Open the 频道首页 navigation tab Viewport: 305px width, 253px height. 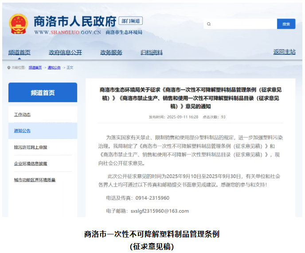point(20,52)
